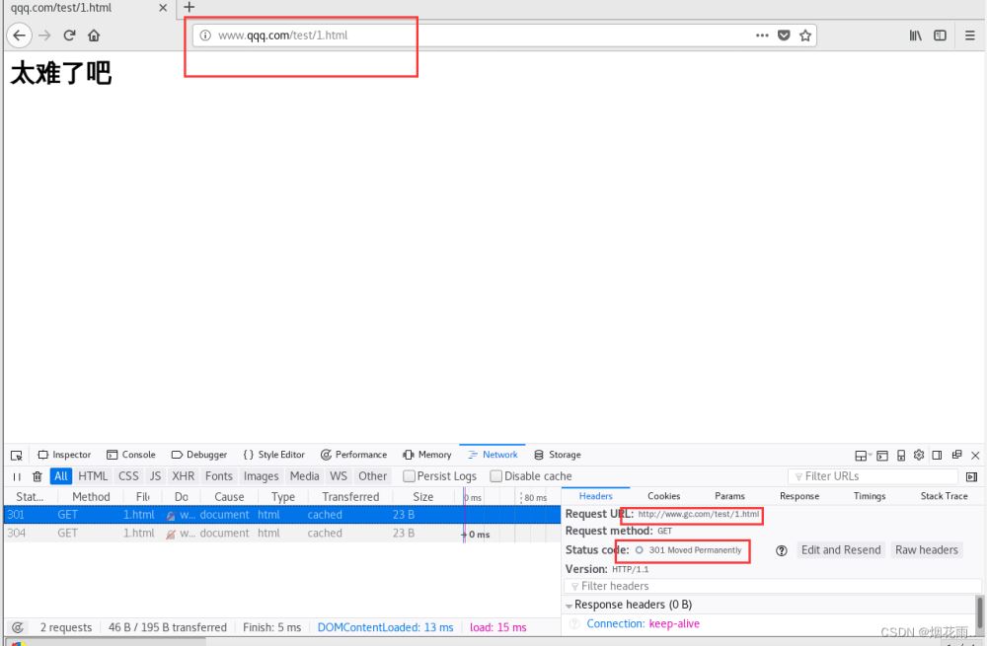This screenshot has width=987, height=646.
Task: Click the Raw headers button
Action: pyautogui.click(x=926, y=550)
